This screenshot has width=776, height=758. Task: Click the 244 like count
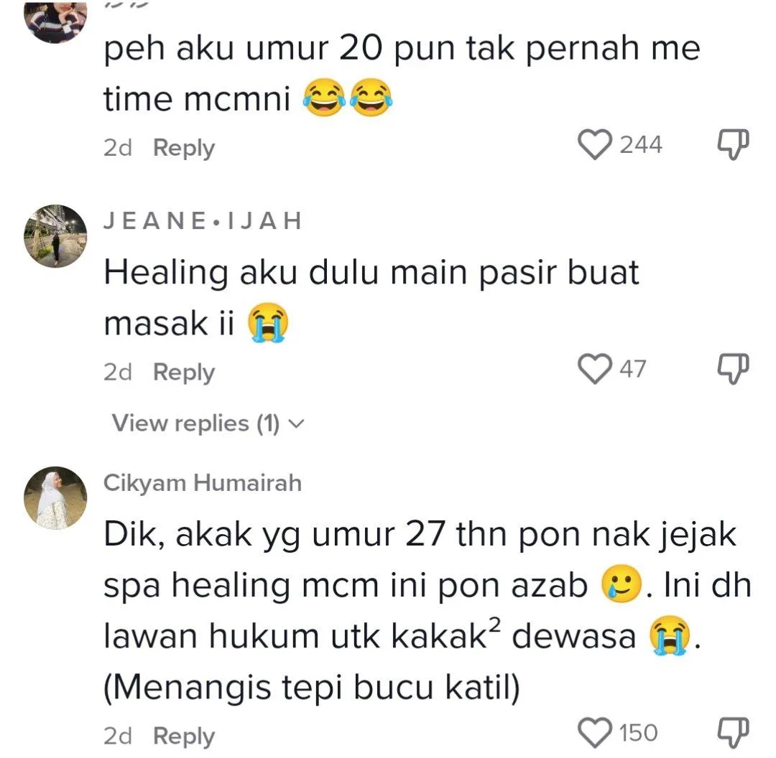pyautogui.click(x=641, y=145)
